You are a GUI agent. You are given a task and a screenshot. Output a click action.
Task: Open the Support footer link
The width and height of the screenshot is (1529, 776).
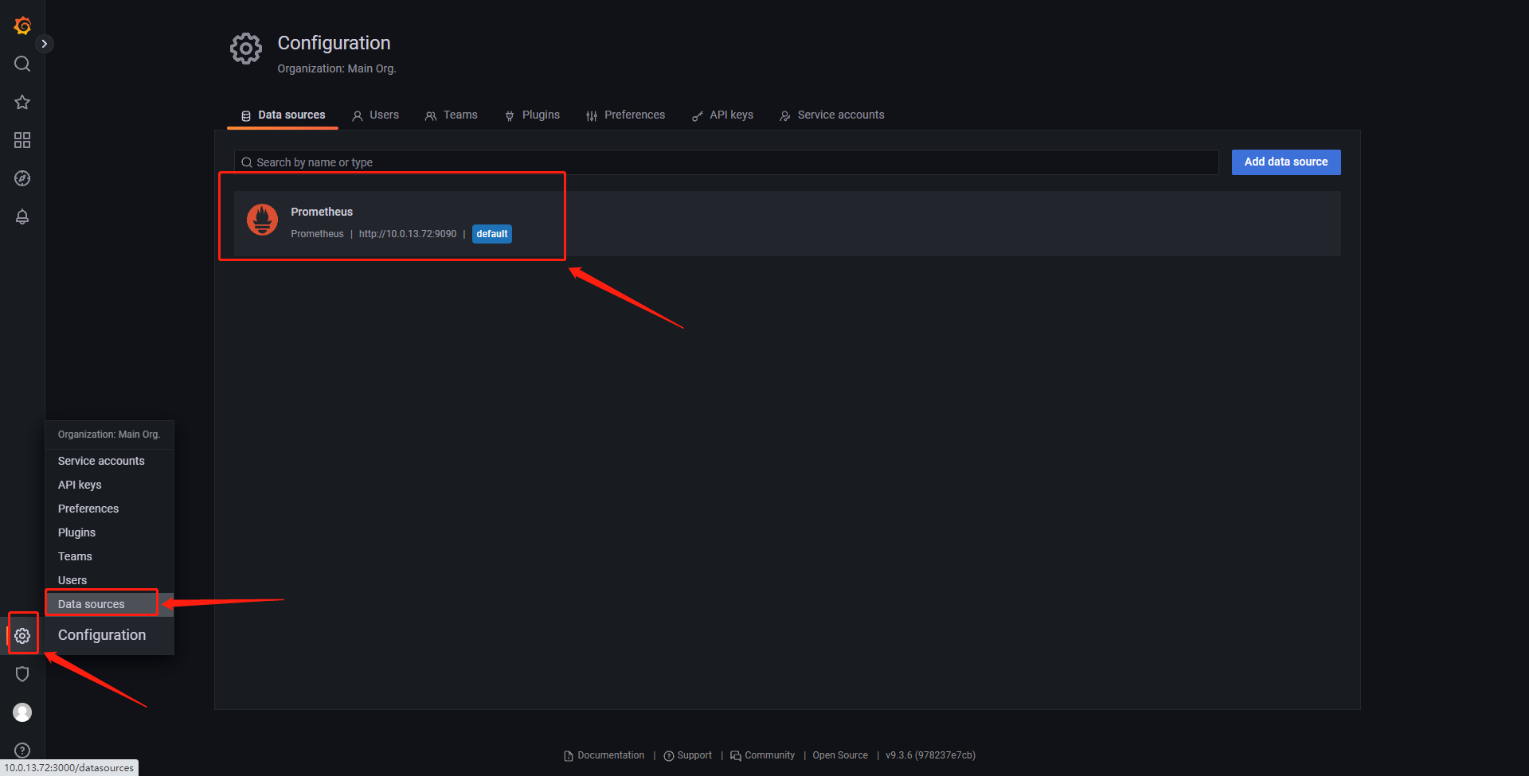688,755
